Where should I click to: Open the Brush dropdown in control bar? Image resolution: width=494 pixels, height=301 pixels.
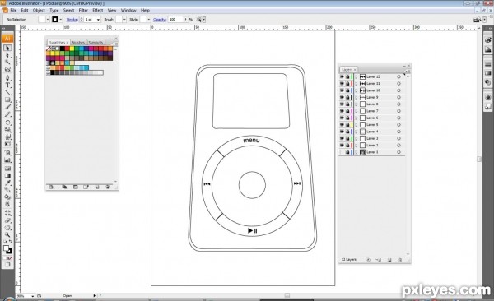124,19
